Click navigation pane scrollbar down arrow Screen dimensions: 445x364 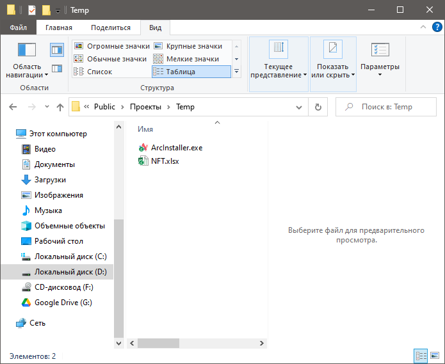[119, 344]
